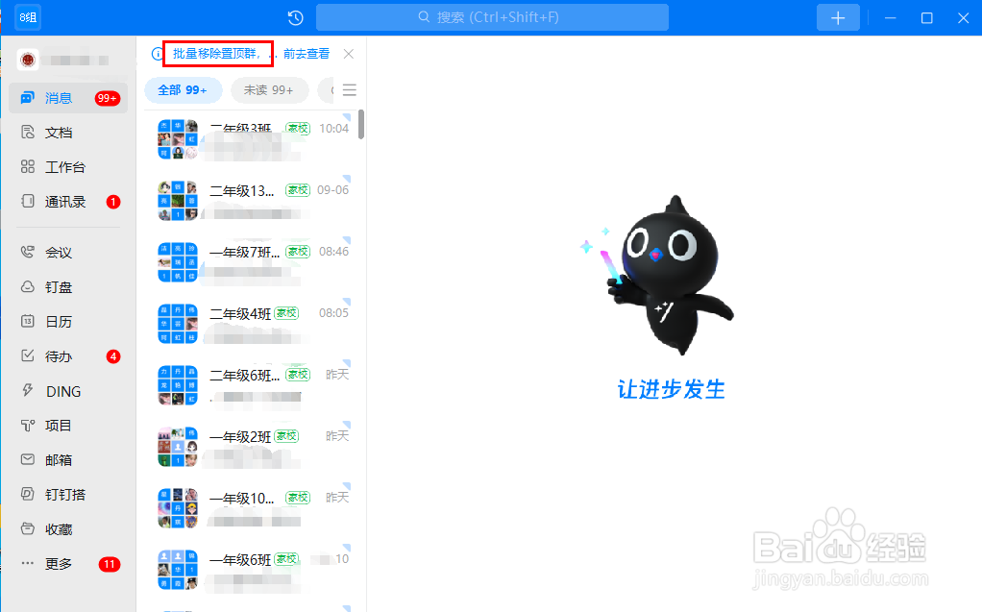
Task: Open the DING notifications section
Action: (68, 391)
